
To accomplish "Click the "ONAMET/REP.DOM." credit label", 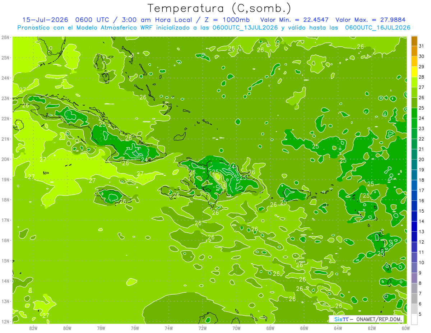I will tap(379, 319).
